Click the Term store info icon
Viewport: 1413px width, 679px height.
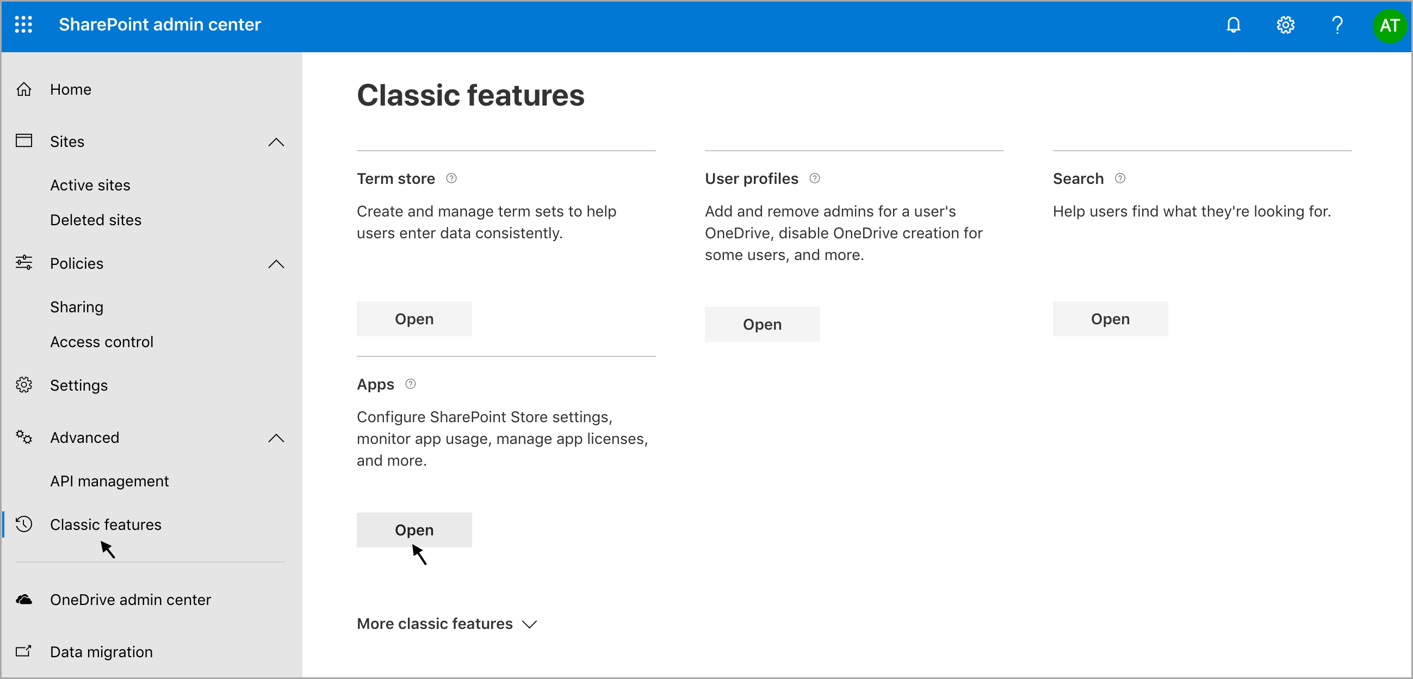[x=451, y=178]
